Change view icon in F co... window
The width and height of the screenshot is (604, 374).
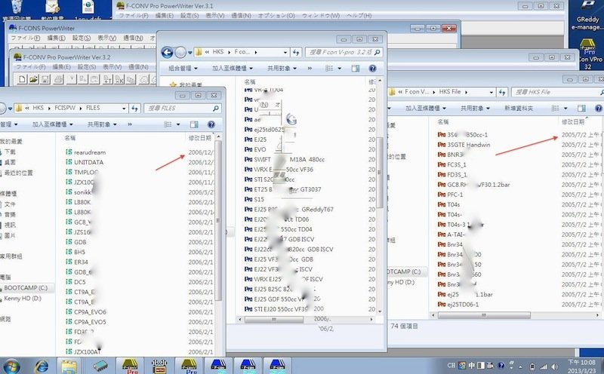329,69
